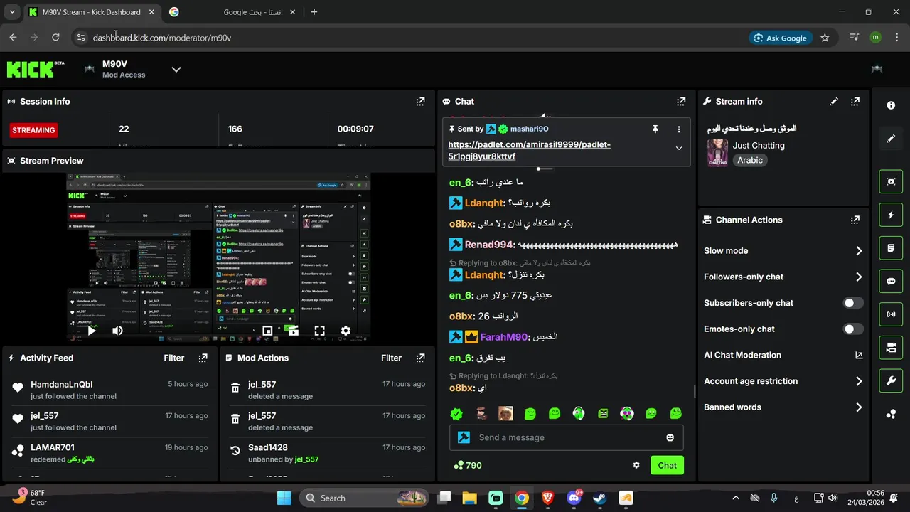Click the Filter button in Activity Feed
The height and width of the screenshot is (512, 910).
(x=174, y=358)
